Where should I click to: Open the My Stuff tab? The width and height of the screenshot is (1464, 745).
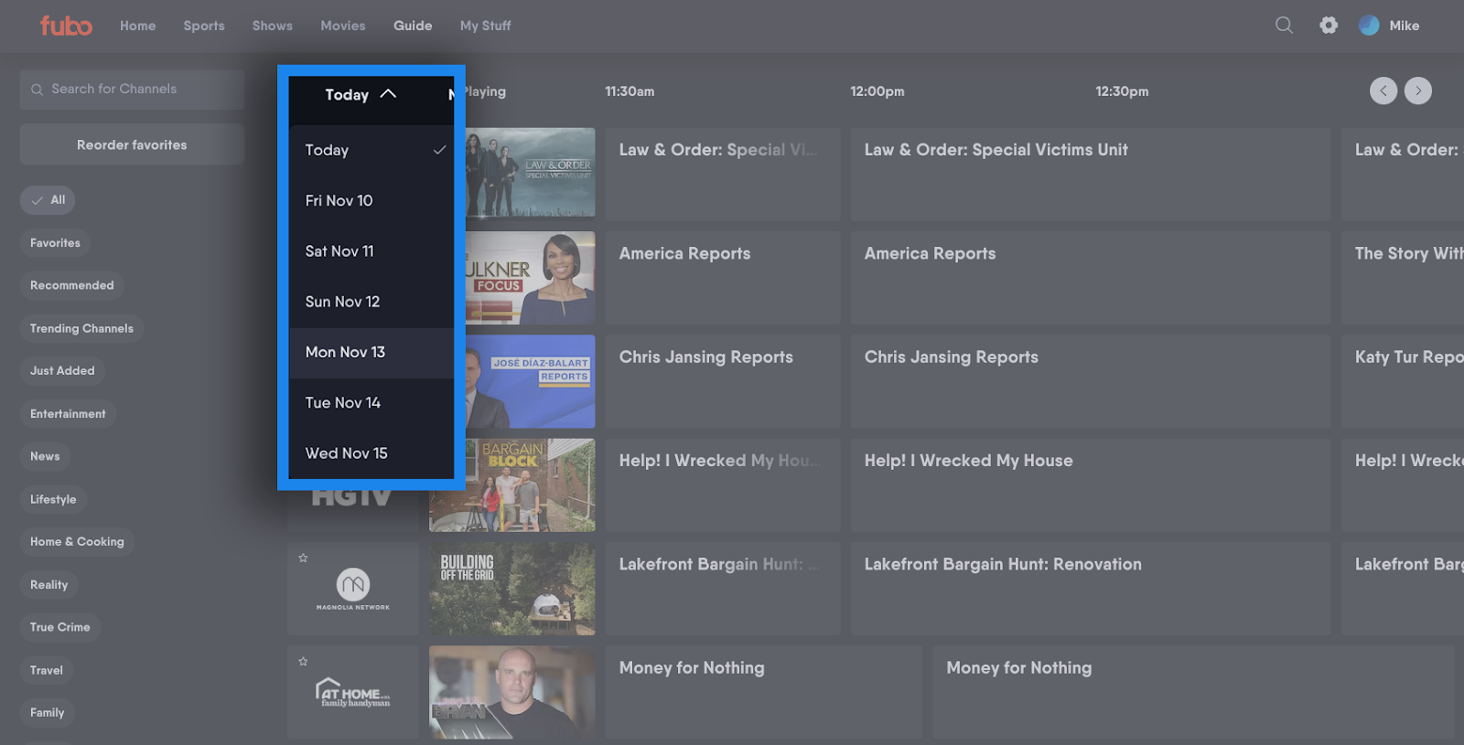tap(486, 26)
